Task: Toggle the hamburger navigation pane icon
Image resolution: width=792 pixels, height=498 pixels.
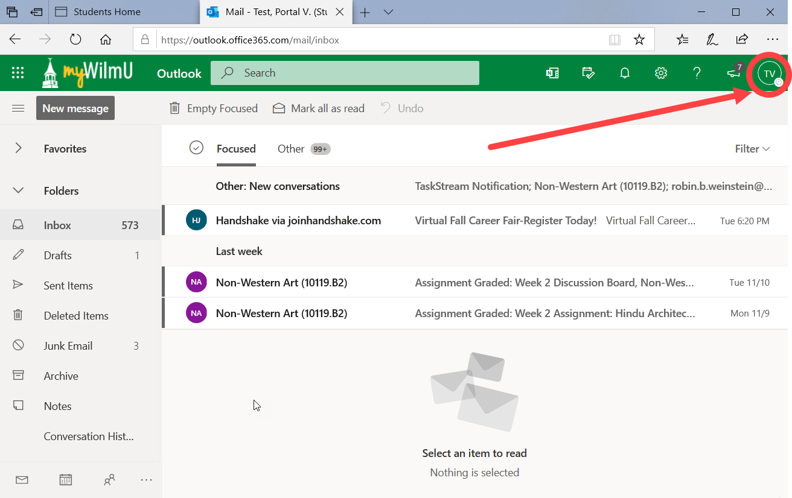Action: coord(18,109)
